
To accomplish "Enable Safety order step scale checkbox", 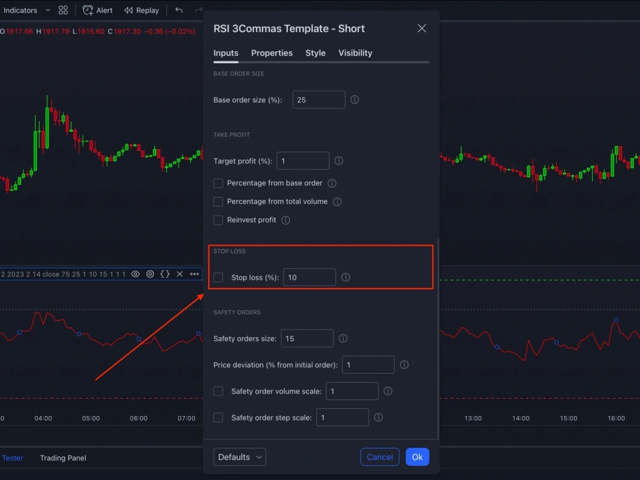I will point(218,417).
